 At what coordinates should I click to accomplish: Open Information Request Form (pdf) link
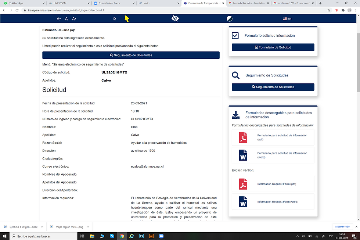click(x=277, y=184)
